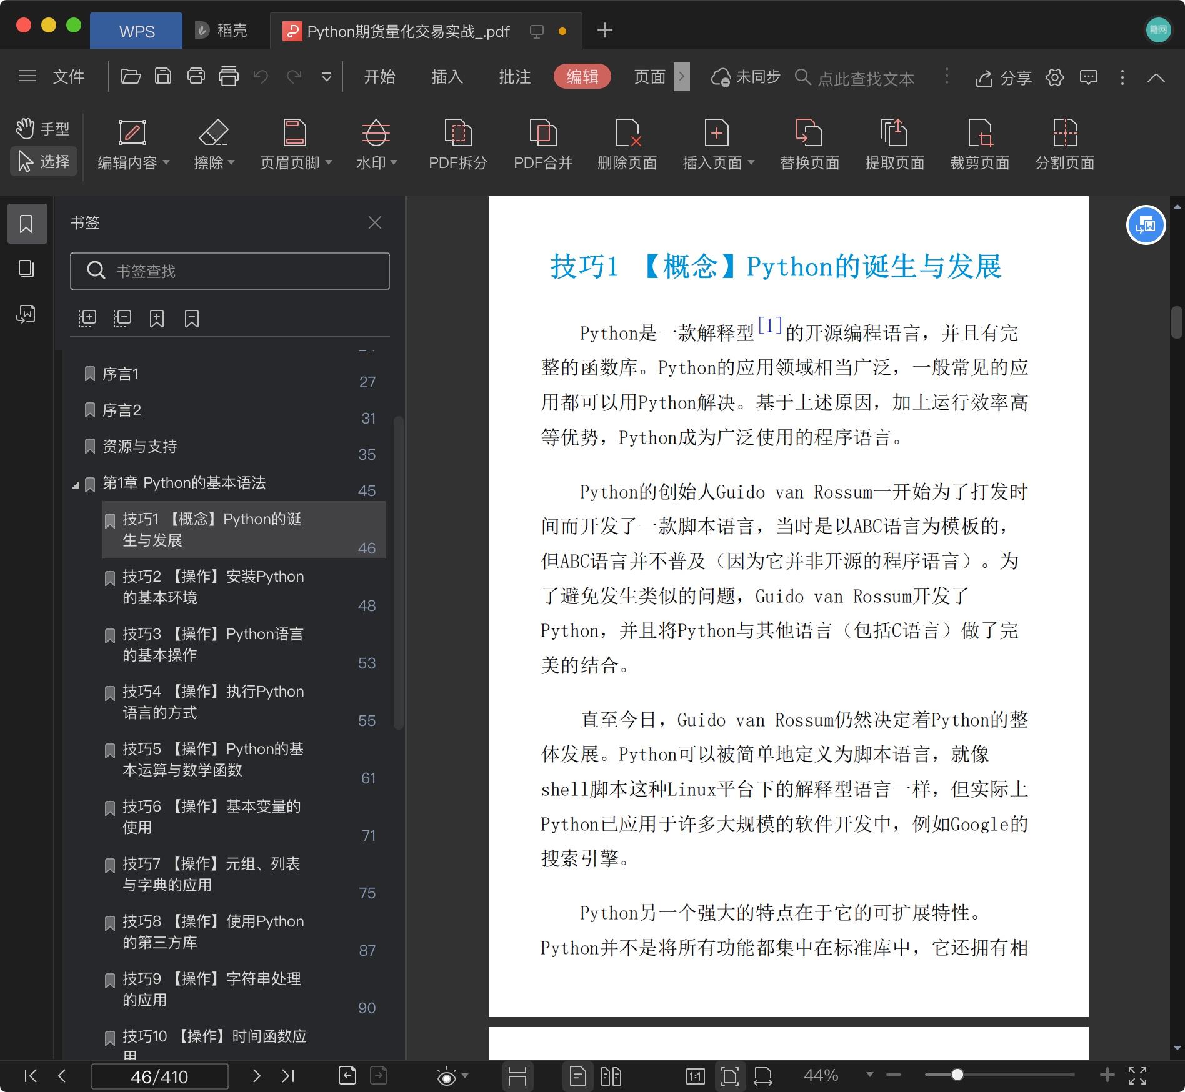The image size is (1185, 1092).
Task: Enter fullscreen mode
Action: [1137, 1075]
